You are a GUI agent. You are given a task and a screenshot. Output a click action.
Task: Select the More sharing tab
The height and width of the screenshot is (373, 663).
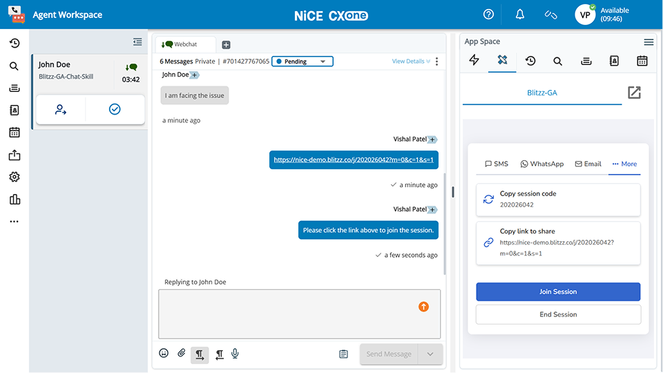624,164
